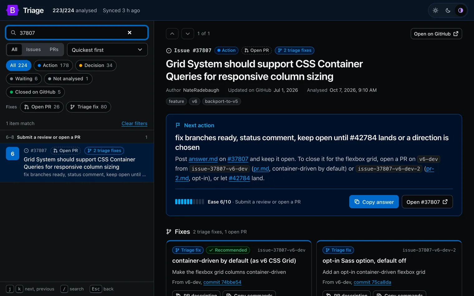The width and height of the screenshot is (474, 296).
Task: Show only PRs tab
Action: (x=54, y=50)
